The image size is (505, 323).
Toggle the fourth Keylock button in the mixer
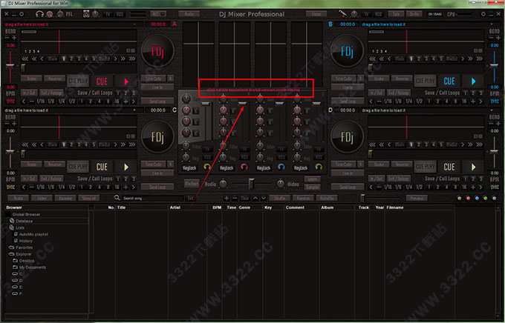pos(301,167)
